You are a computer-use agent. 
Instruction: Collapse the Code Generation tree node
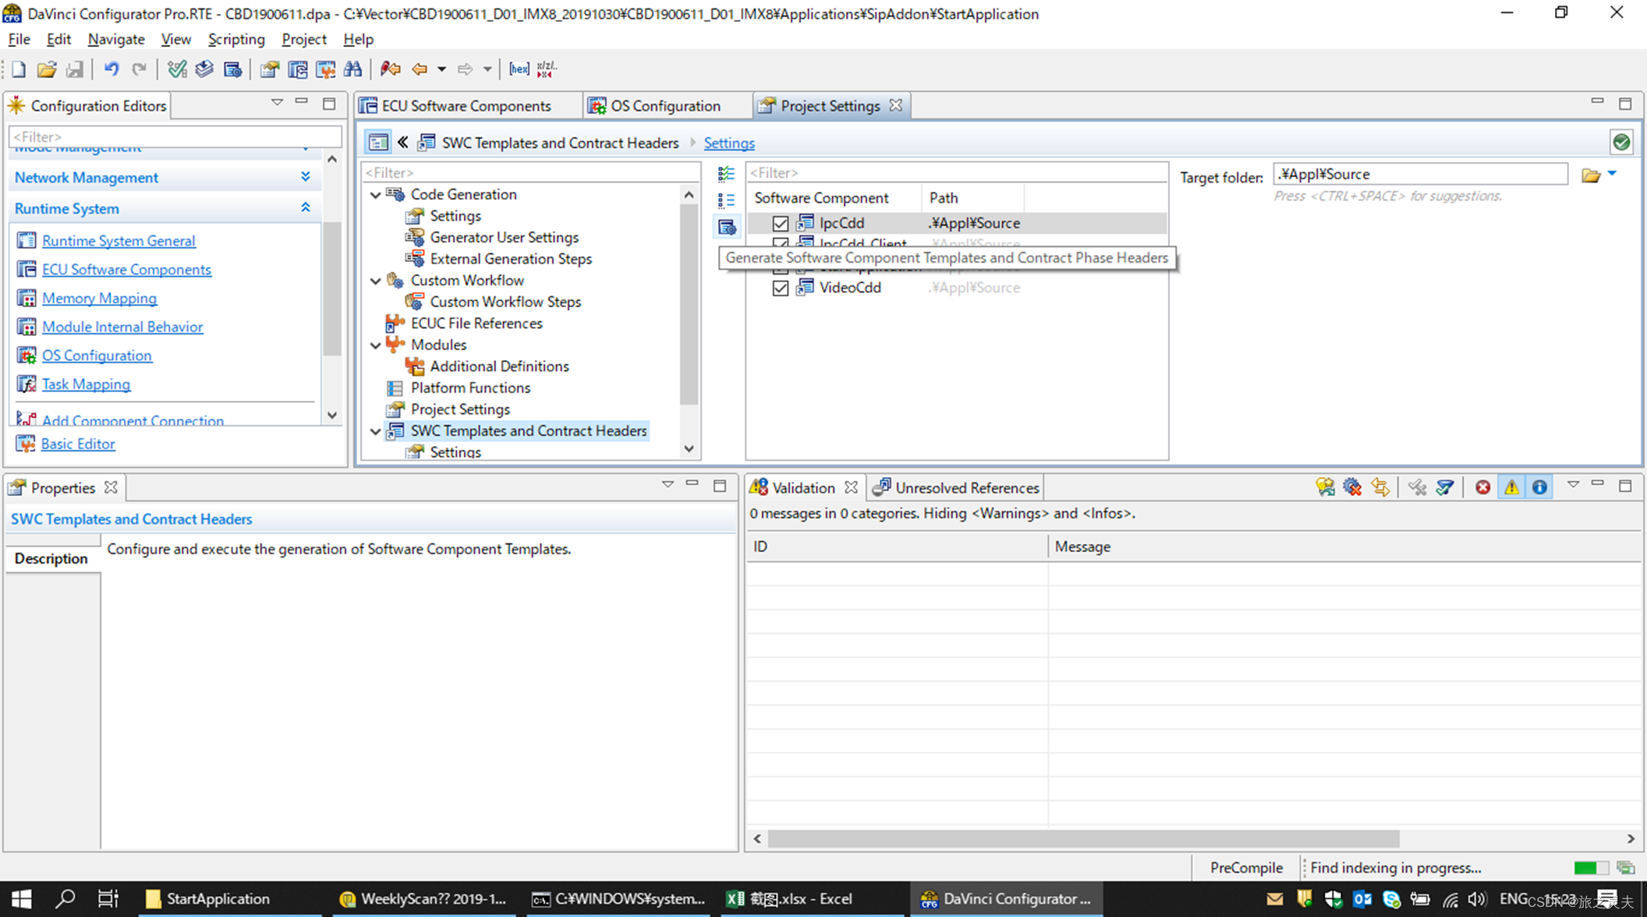(376, 194)
